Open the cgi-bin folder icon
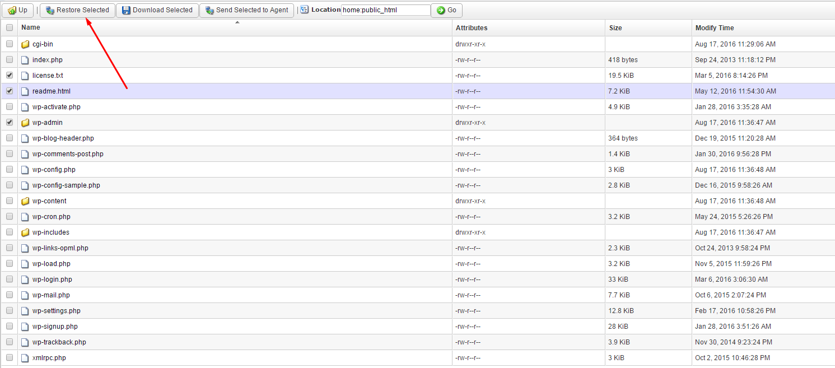Image resolution: width=835 pixels, height=368 pixels. (25, 44)
